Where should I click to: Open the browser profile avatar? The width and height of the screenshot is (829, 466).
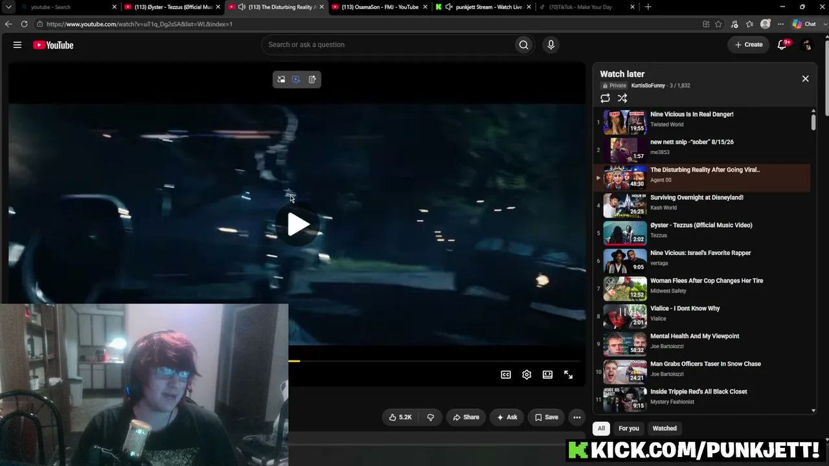[766, 24]
